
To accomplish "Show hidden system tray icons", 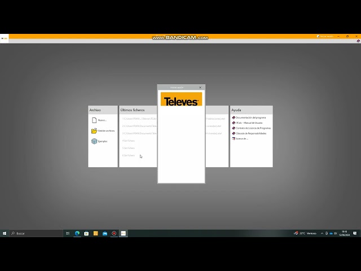I will coord(322,233).
